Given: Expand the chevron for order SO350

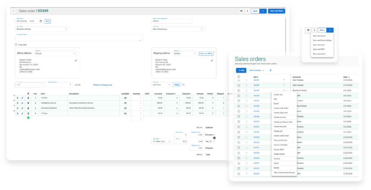Looking at the screenshot, I should [x=284, y=85].
